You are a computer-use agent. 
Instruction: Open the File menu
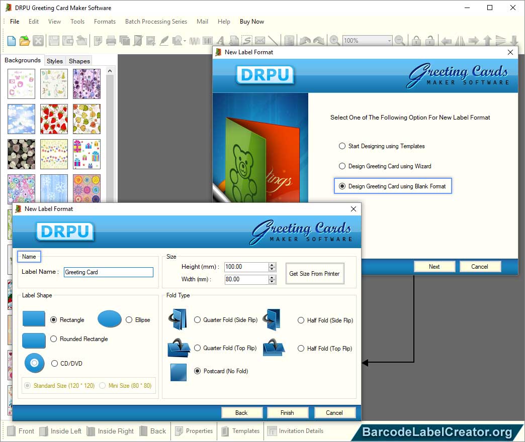[15, 22]
